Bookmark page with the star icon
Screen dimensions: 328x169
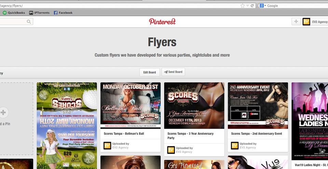click(x=242, y=6)
